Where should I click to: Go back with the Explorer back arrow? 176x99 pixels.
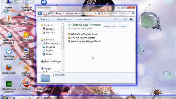point(40,13)
